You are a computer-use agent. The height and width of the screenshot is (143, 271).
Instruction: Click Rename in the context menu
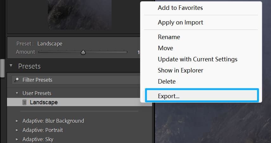(x=169, y=37)
